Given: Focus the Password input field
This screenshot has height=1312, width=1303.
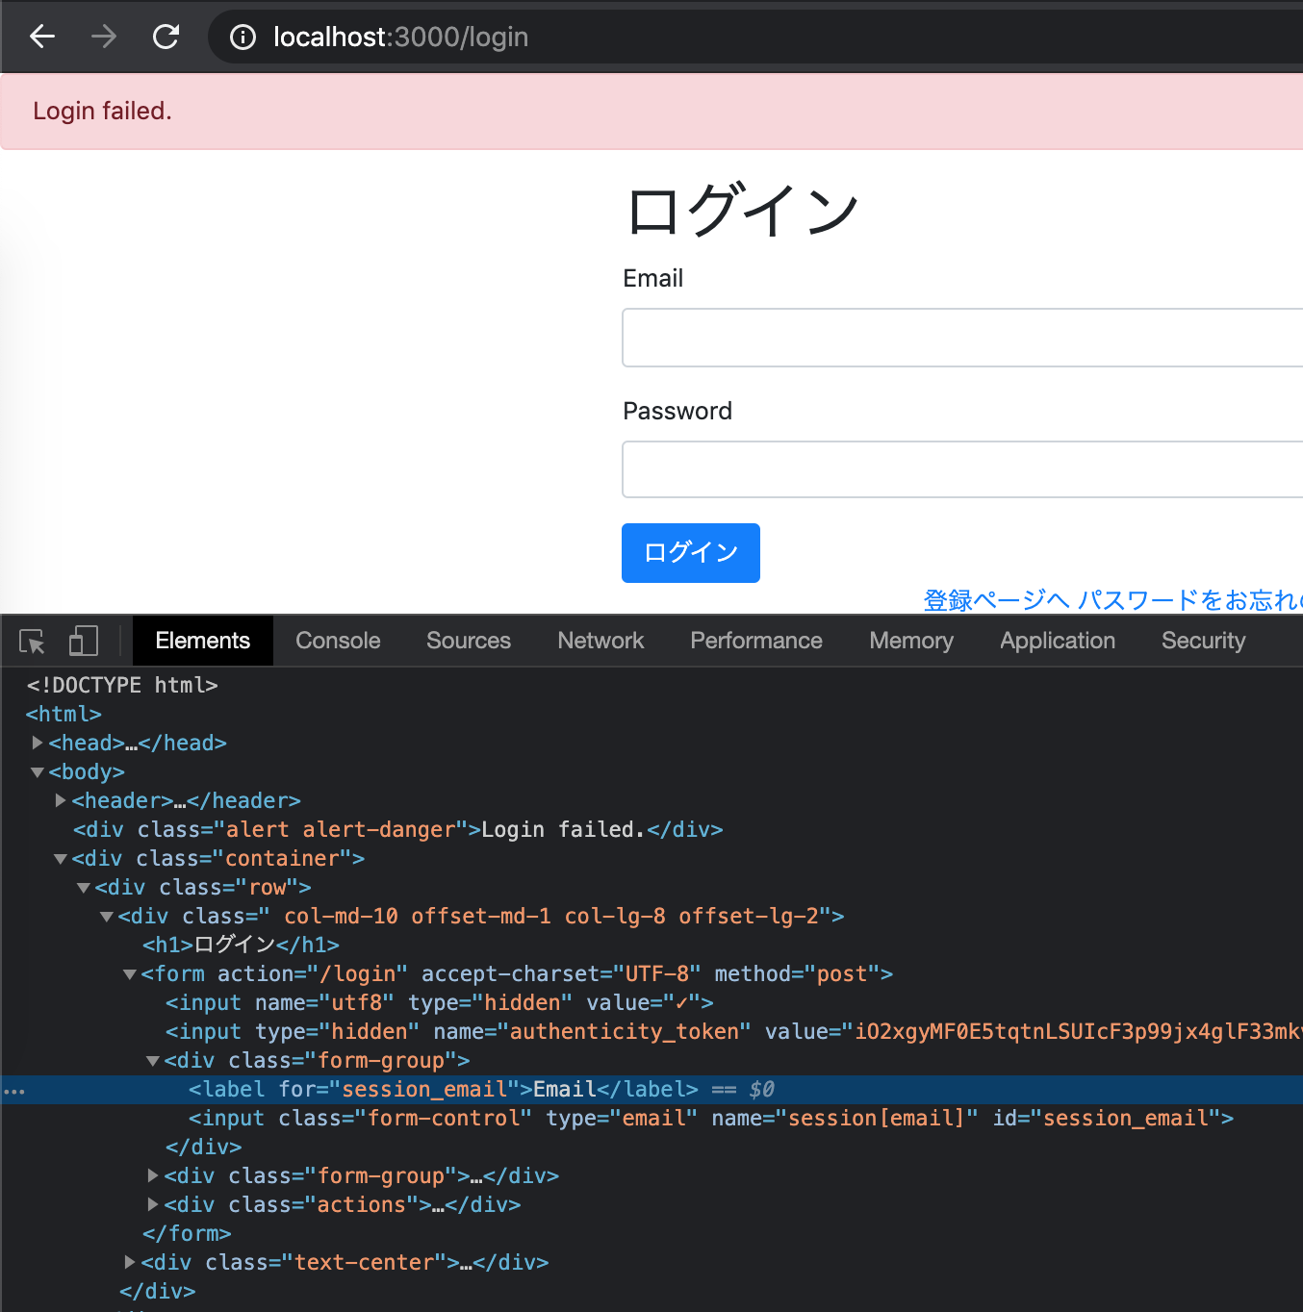Looking at the screenshot, I should coord(962,469).
